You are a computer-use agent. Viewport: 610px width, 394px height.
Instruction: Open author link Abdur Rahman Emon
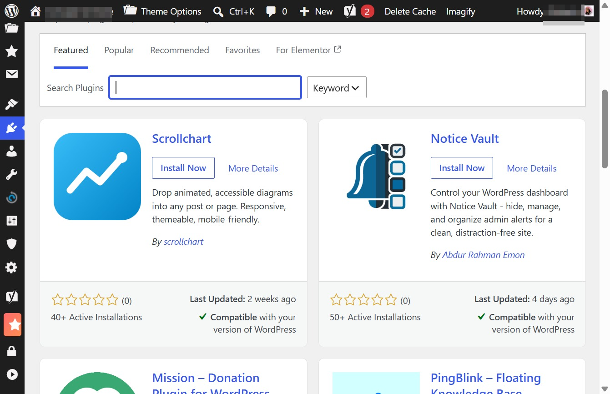click(x=484, y=255)
